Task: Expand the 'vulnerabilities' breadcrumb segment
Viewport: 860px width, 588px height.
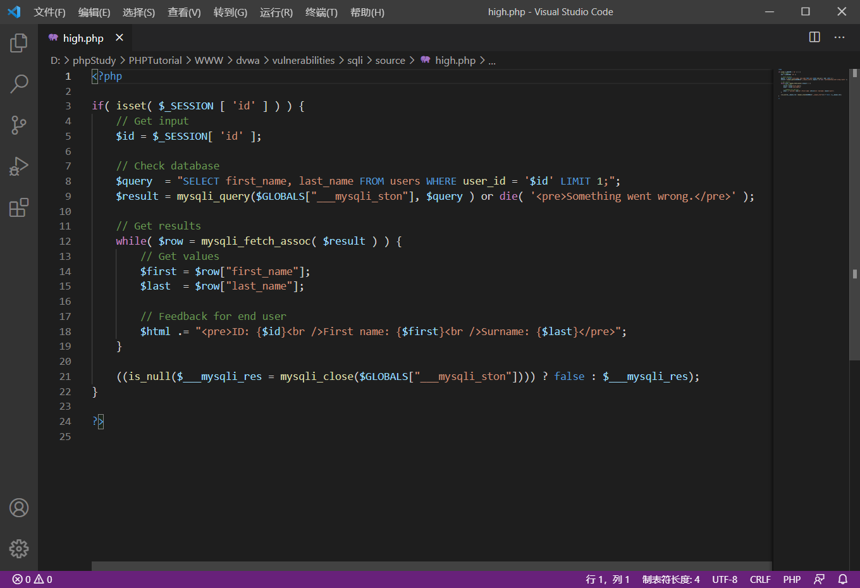Action: click(x=304, y=61)
